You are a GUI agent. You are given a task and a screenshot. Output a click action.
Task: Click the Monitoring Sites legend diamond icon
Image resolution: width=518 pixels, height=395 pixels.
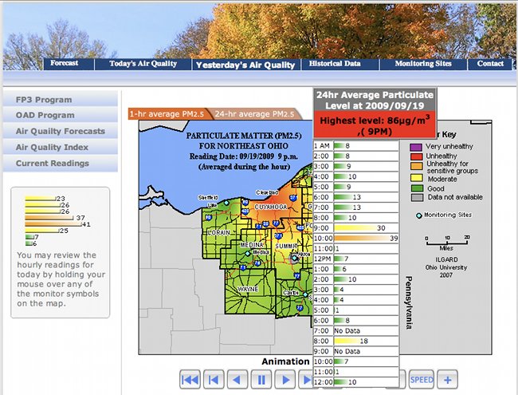coord(419,215)
